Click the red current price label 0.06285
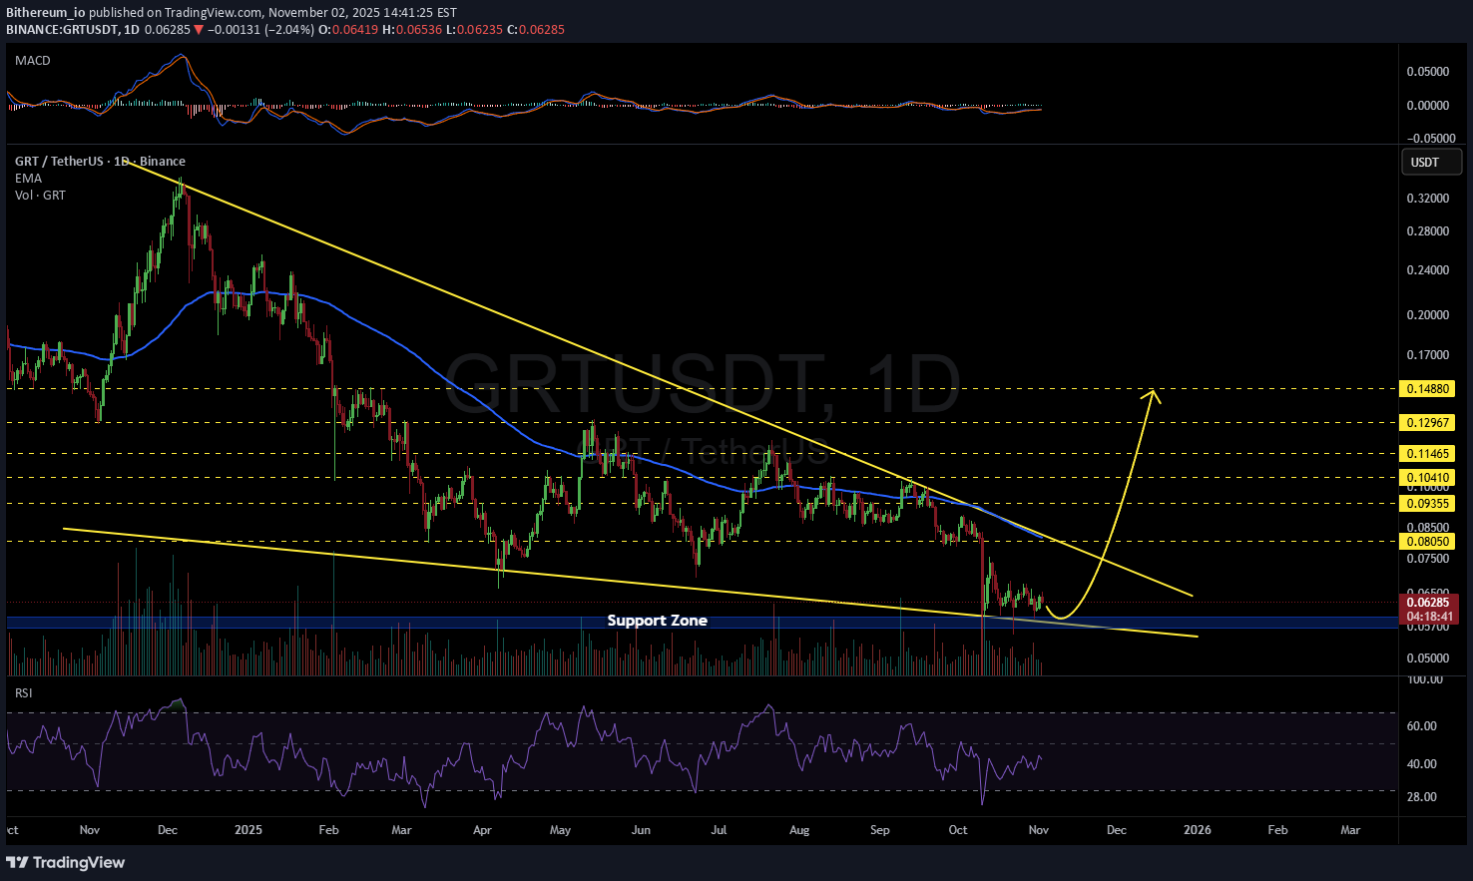The width and height of the screenshot is (1473, 881). pyautogui.click(x=1427, y=603)
